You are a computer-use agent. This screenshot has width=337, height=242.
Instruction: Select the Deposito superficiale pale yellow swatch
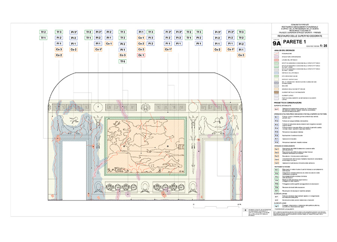(x=276, y=79)
